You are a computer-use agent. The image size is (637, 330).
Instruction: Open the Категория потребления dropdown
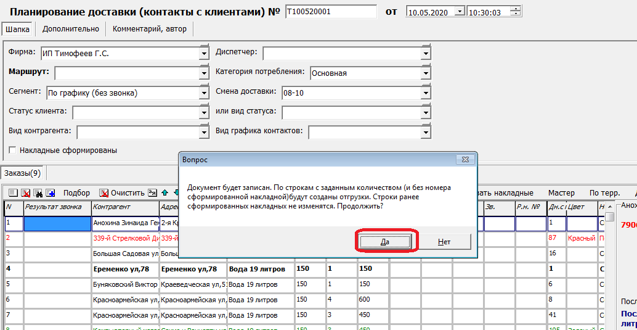[425, 73]
